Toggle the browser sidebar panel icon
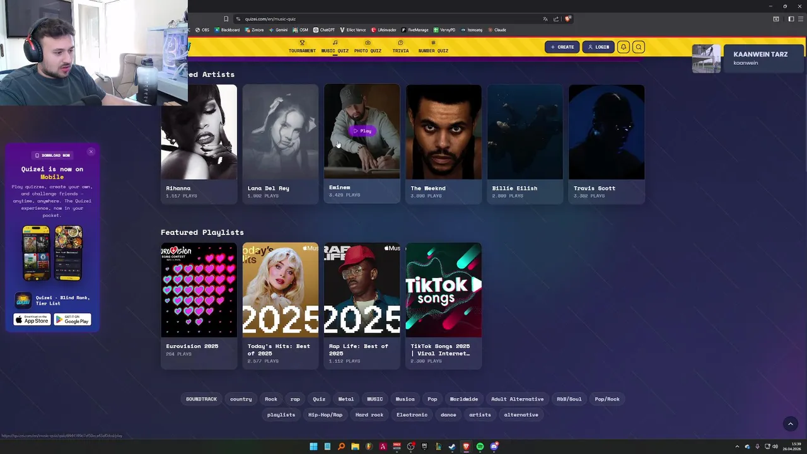807x454 pixels. click(x=791, y=19)
